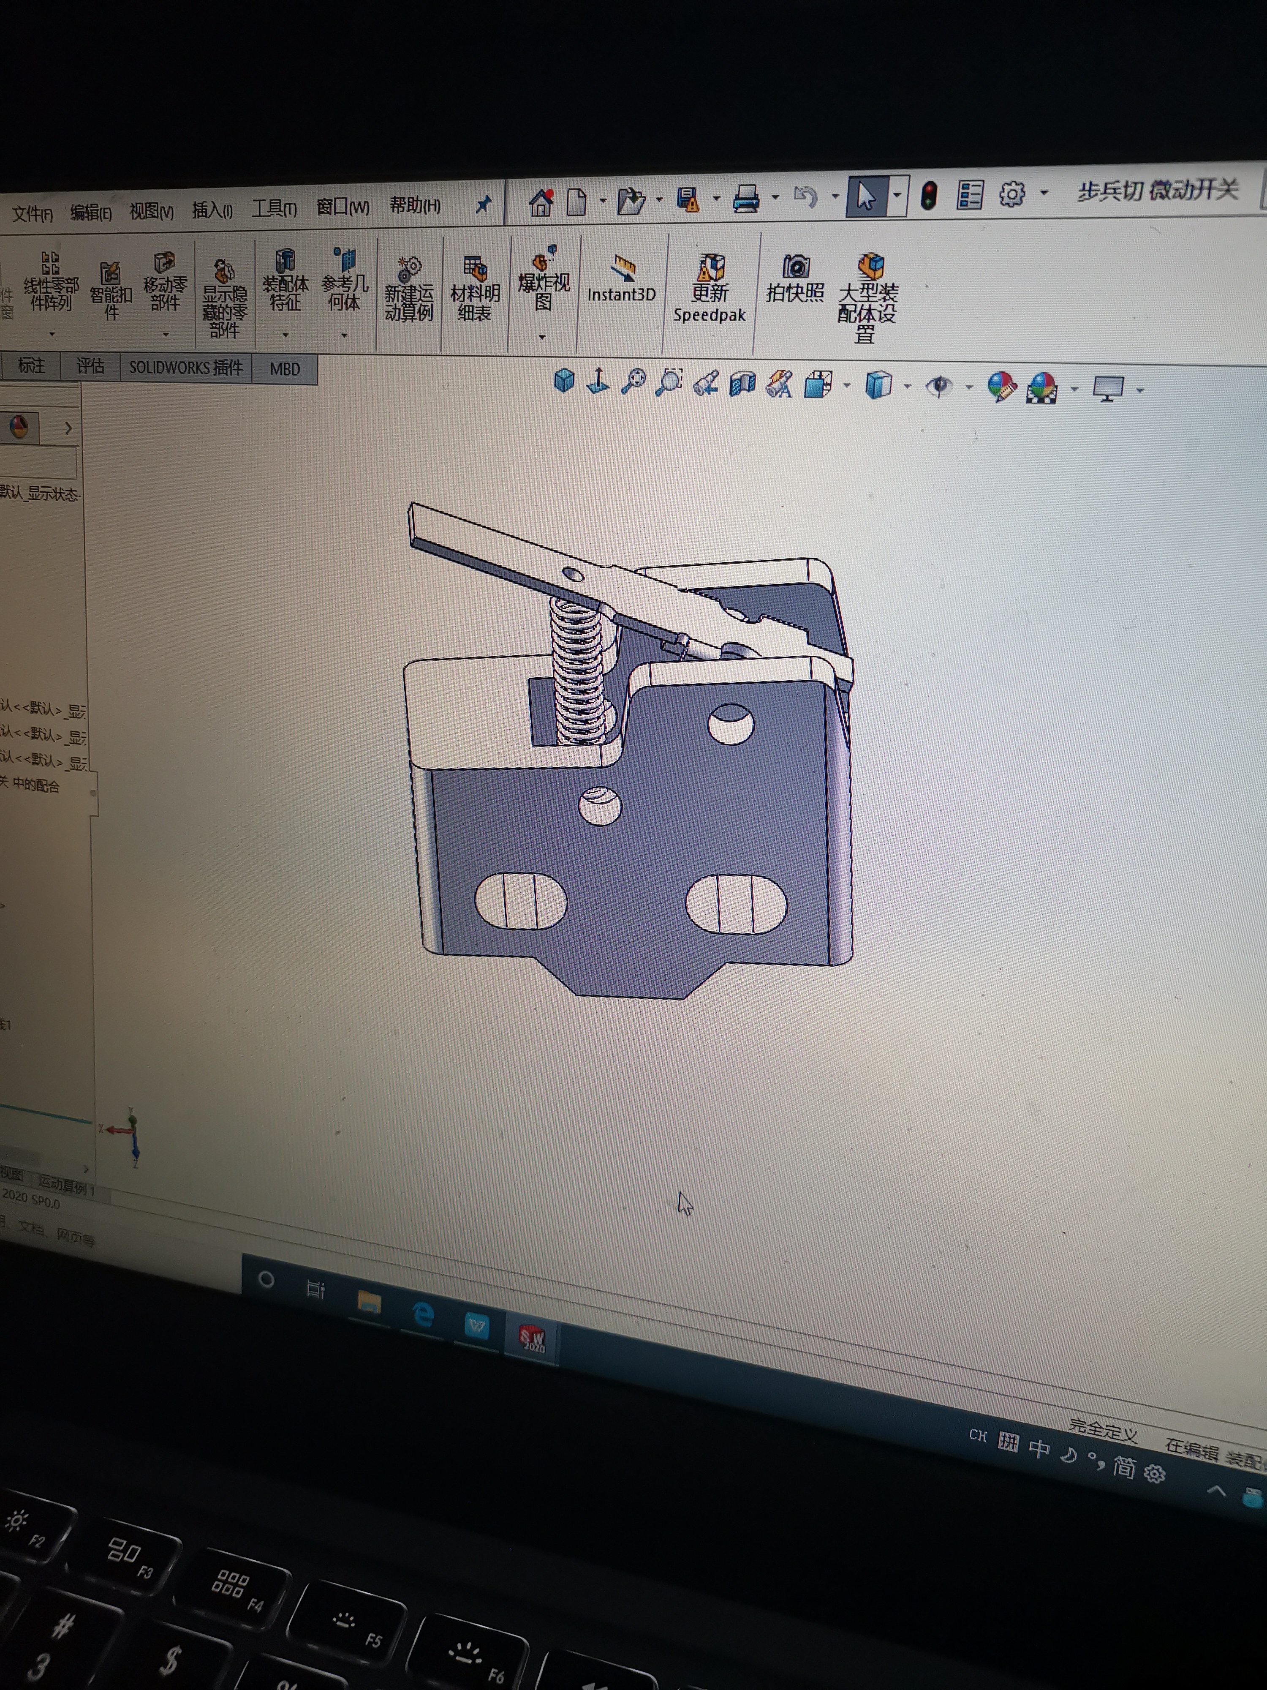Expand the Print dropdown arrow

775,197
